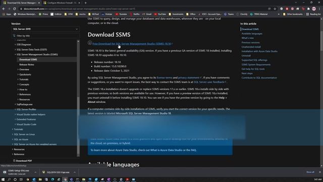
Task: Open the Gmail bookmark
Action: click(x=147, y=14)
